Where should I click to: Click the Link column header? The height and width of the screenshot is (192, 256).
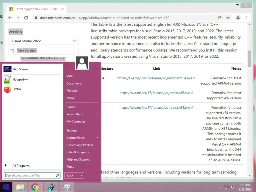pos(156,68)
